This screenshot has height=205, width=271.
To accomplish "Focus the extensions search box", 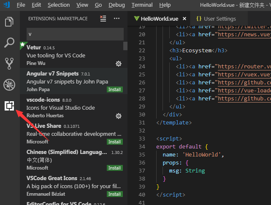I will pos(75,34).
